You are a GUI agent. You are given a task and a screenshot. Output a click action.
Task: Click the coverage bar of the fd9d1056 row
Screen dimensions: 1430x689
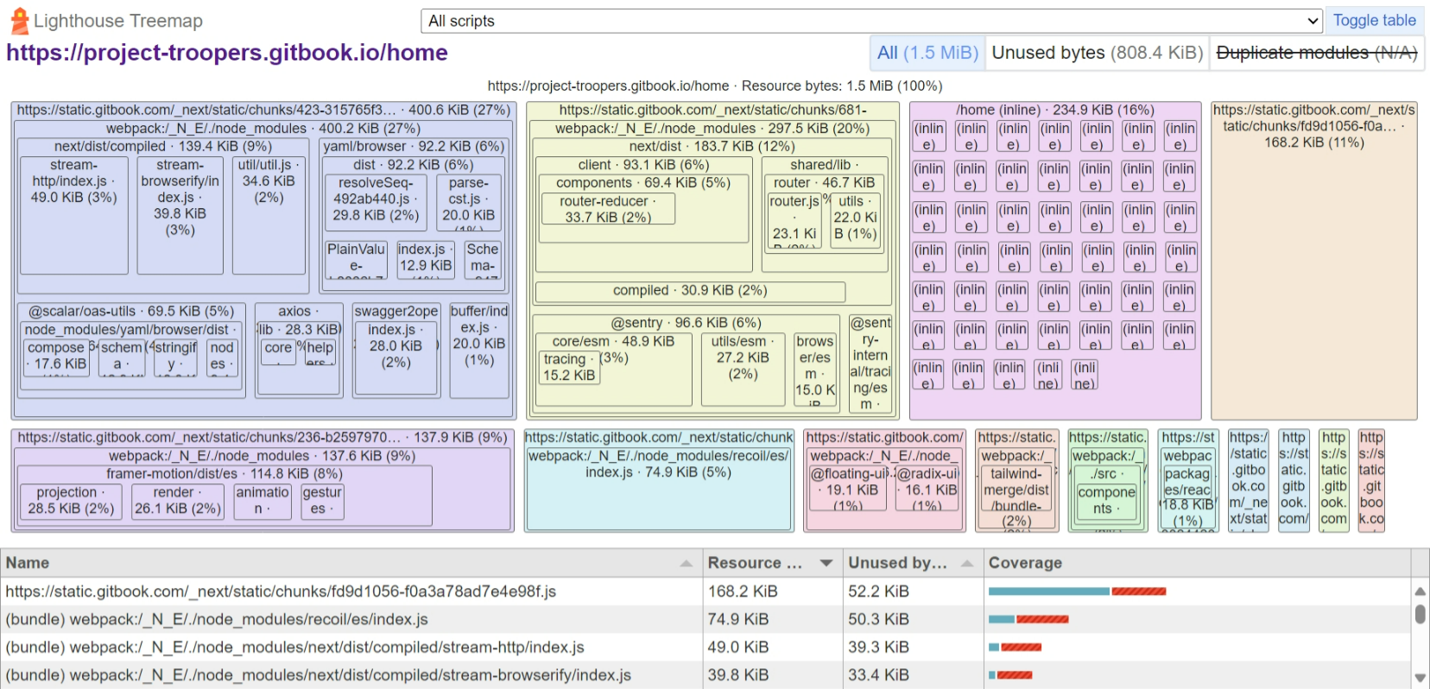pos(1077,591)
